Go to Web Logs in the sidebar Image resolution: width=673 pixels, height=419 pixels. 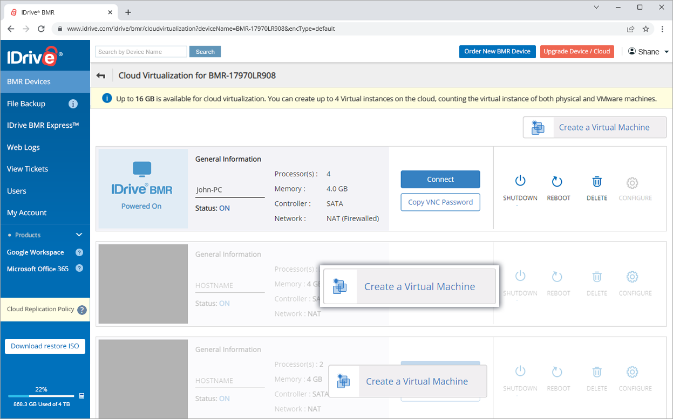coord(23,147)
